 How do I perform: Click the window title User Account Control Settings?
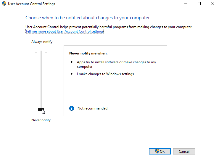[32, 4]
